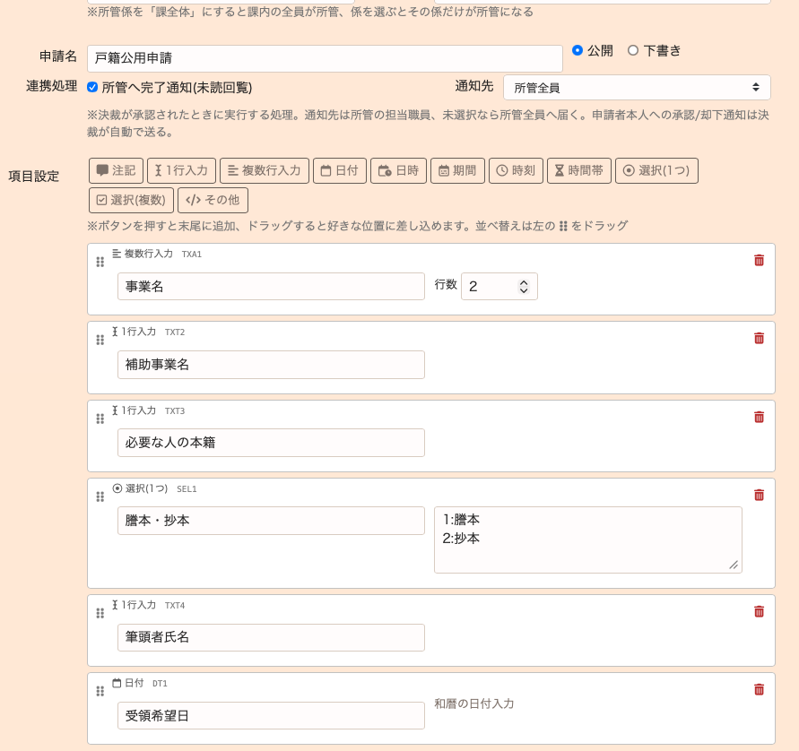Remove the 筆頭者氏名 item via trash icon
This screenshot has height=751, width=799.
759,611
